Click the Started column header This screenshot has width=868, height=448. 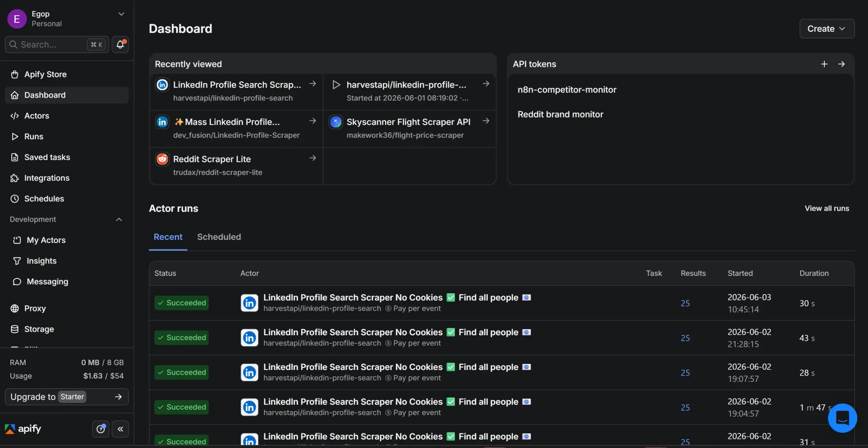[x=740, y=273]
